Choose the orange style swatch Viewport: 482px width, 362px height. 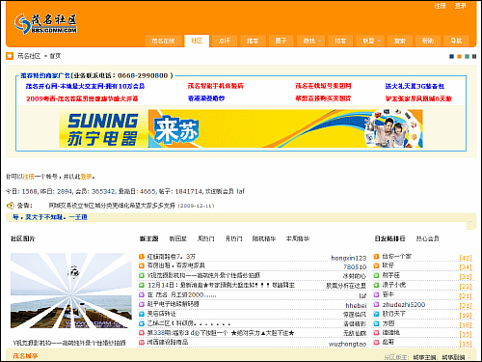(x=459, y=57)
